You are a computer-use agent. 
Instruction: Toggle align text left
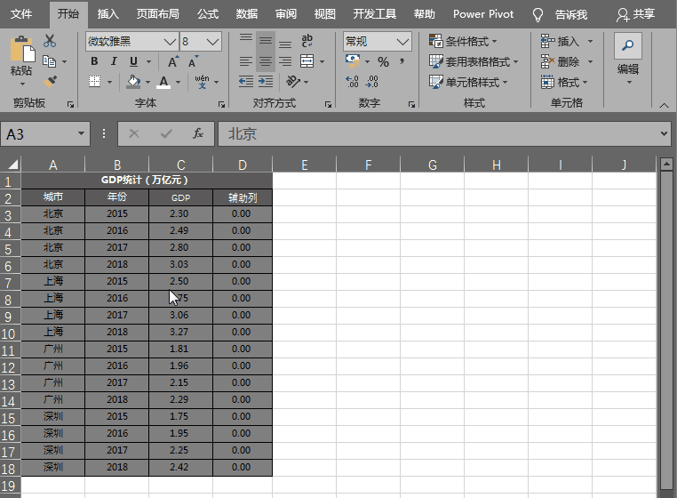coord(246,62)
